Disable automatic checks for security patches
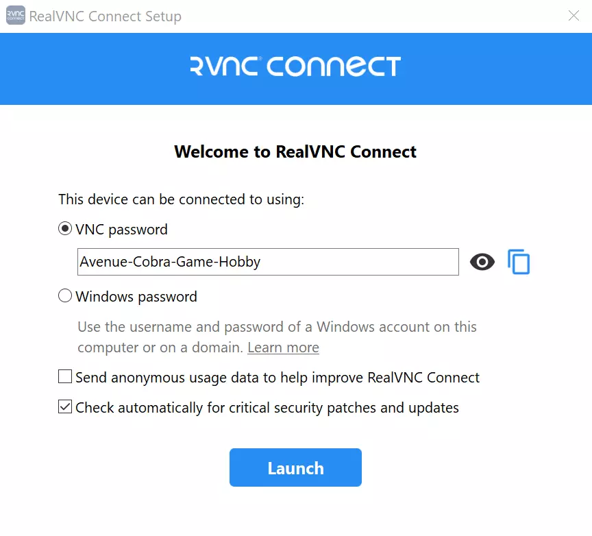Viewport: 592px width, 536px height. coord(64,406)
